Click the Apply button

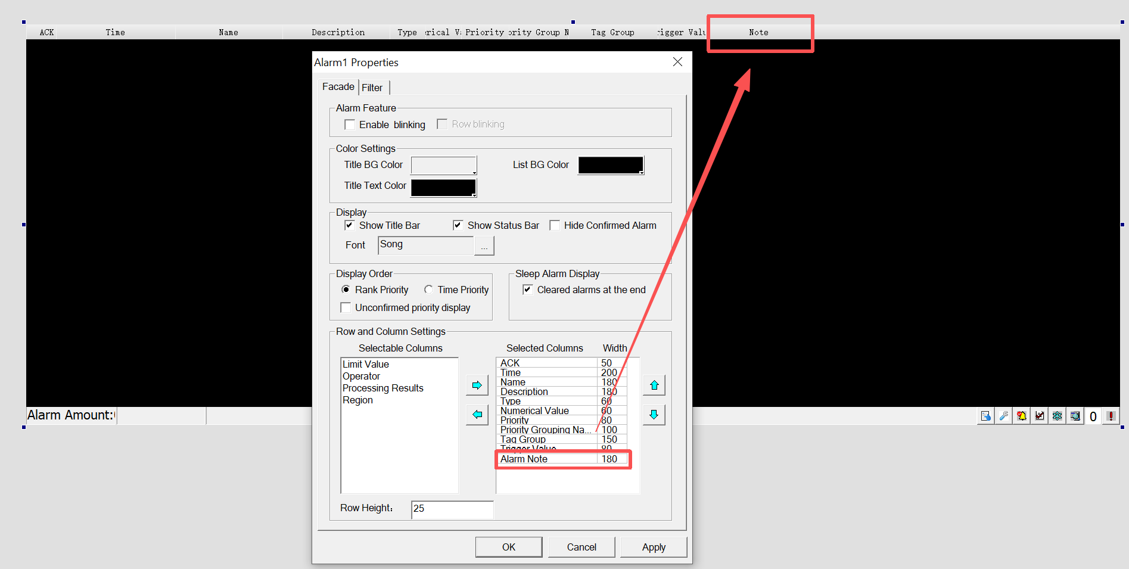pos(654,547)
